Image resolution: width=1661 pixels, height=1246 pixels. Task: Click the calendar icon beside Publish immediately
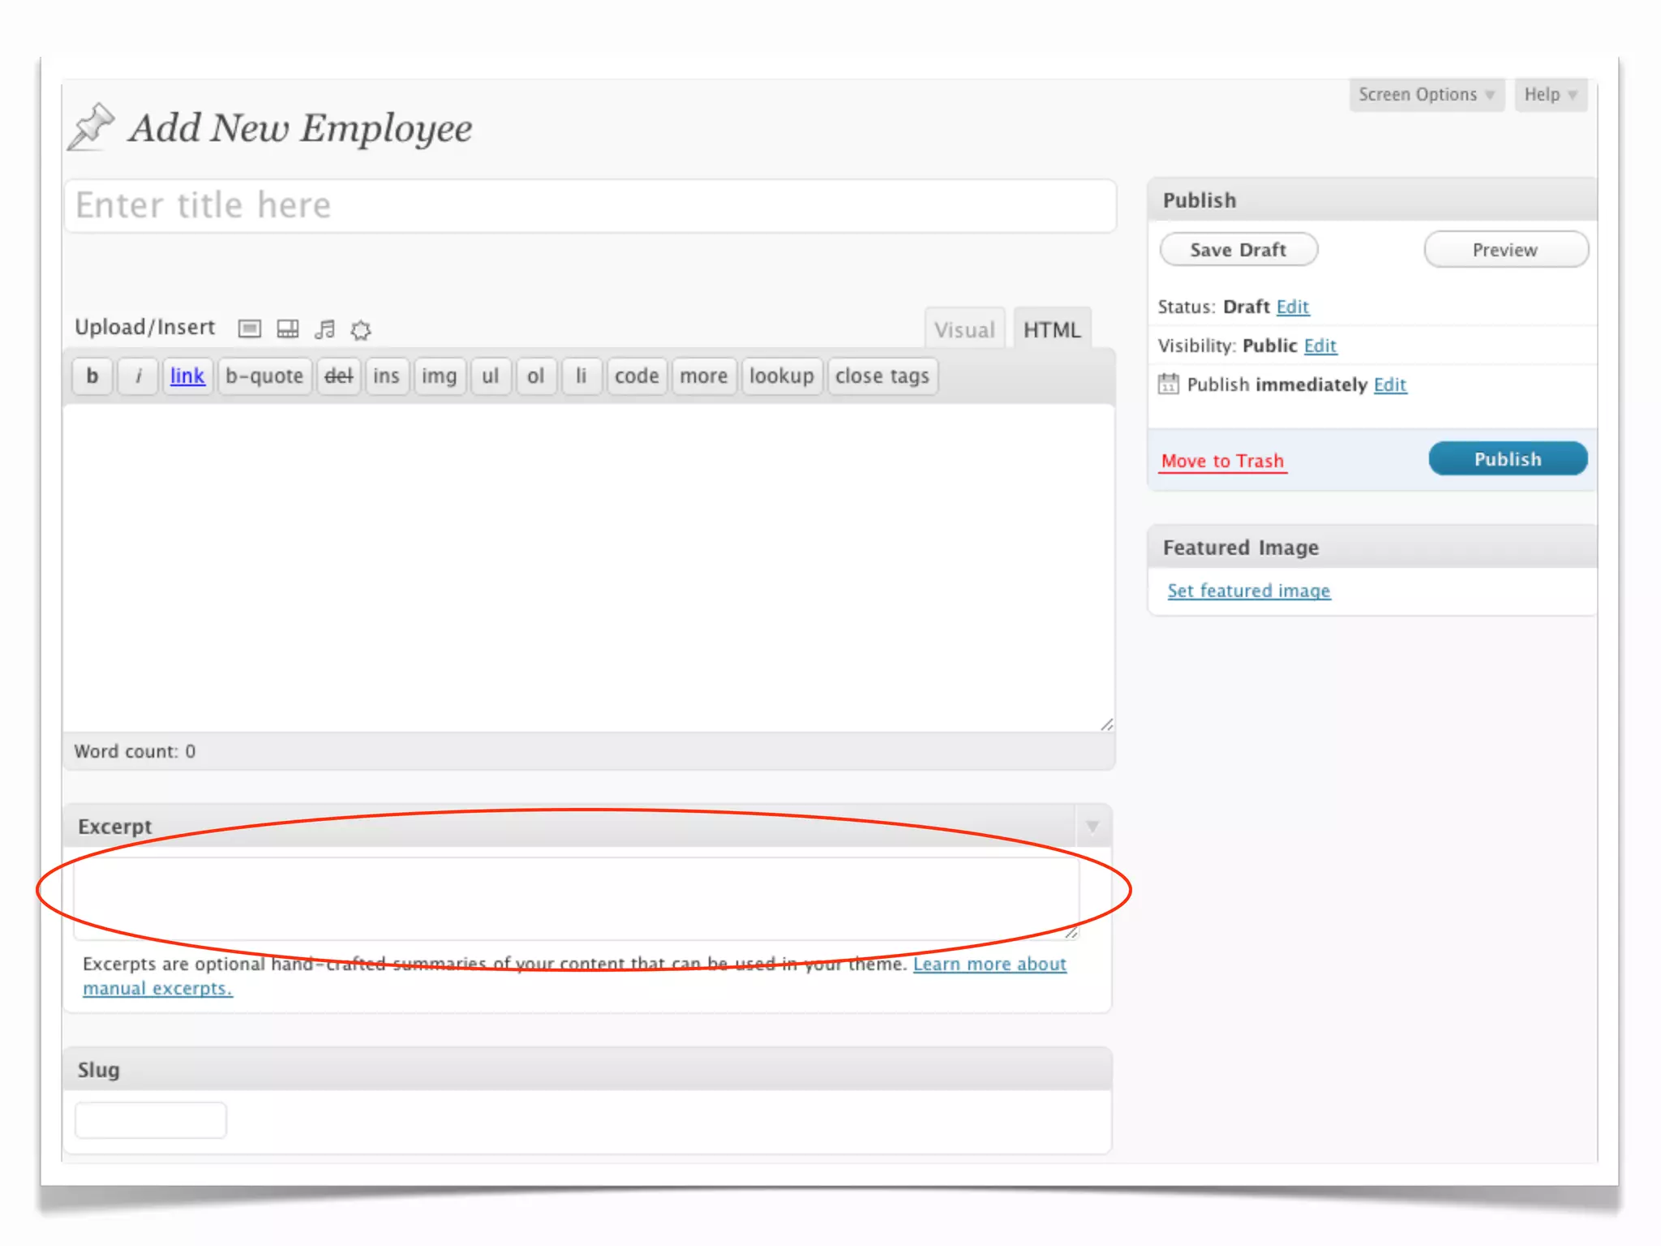[x=1168, y=384]
